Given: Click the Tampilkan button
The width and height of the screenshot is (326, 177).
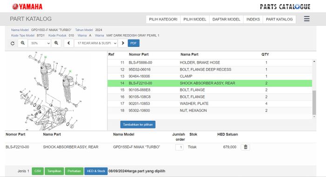Looking at the screenshot, I should (x=54, y=171).
